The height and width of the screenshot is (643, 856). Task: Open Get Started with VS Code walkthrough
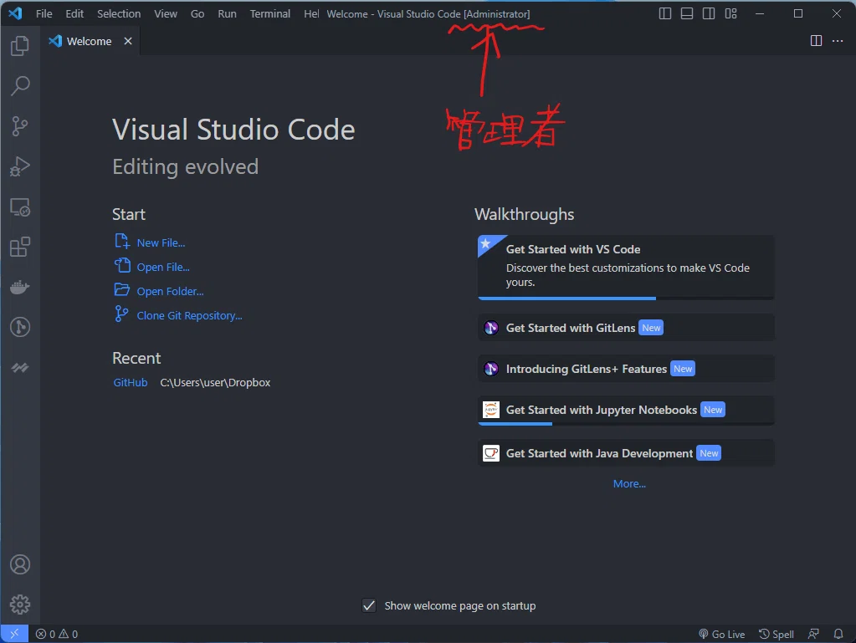coord(626,268)
